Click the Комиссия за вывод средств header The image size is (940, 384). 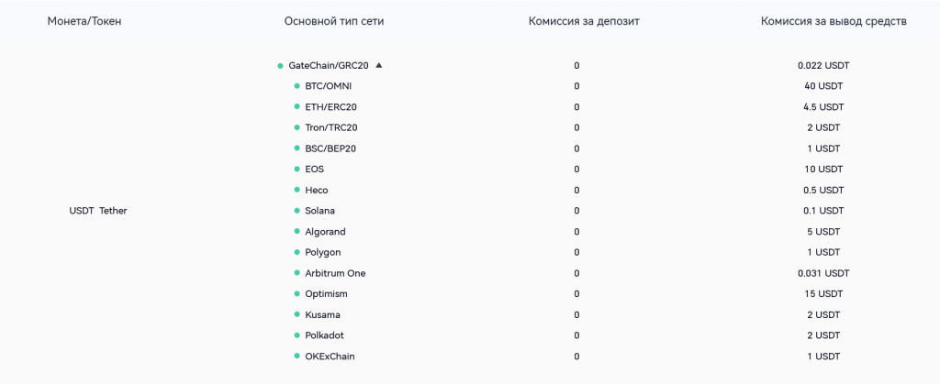(x=834, y=21)
